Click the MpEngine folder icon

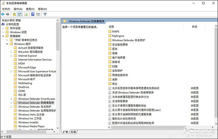110,36
